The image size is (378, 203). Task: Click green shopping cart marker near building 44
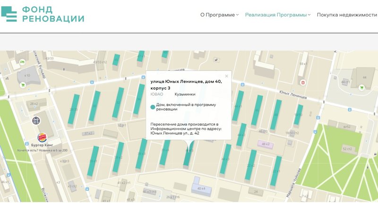361,87
